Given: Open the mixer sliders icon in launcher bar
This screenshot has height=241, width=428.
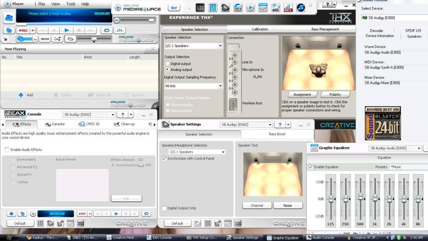Looking at the screenshot, I should pyautogui.click(x=213, y=8).
